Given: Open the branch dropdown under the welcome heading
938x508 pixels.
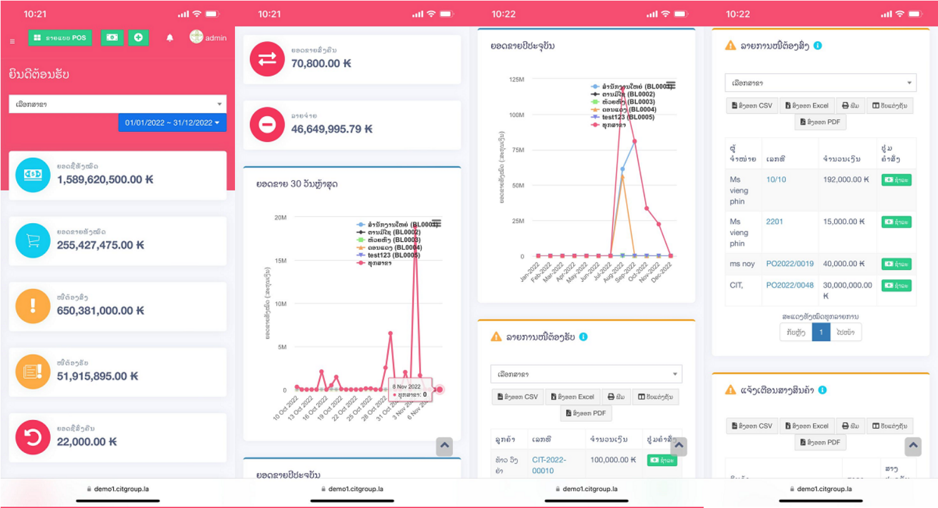Looking at the screenshot, I should 117,104.
